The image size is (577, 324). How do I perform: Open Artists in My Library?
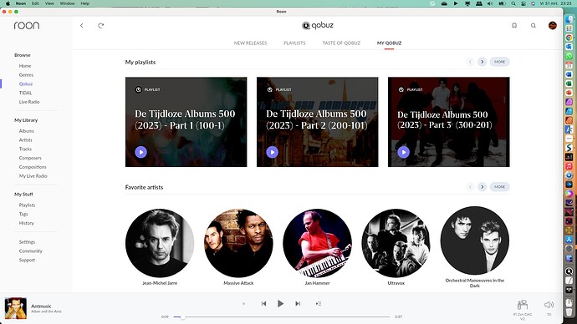point(25,140)
